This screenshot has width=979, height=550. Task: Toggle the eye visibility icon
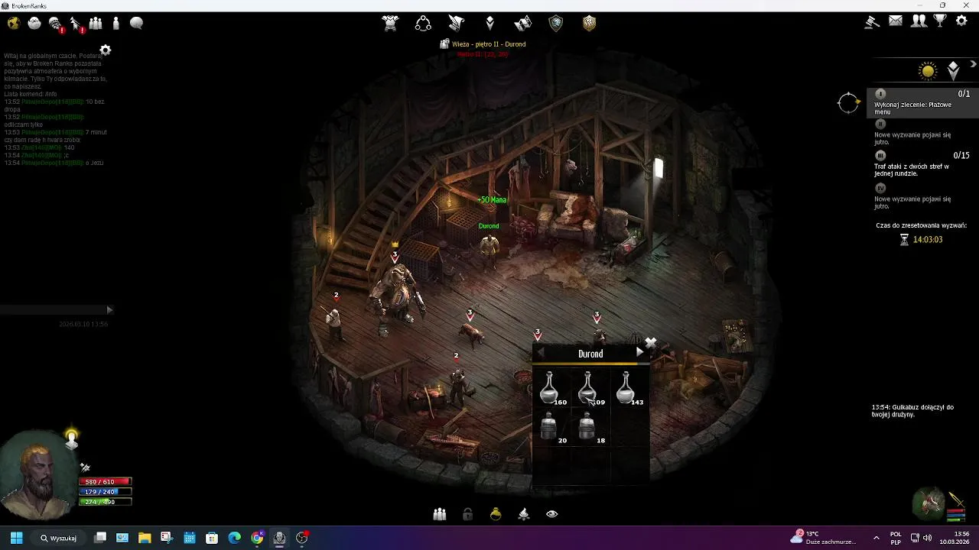point(552,515)
